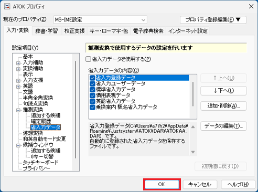The width and height of the screenshot is (258, 192).
Task: Expand the 入力補助 tree node
Action: [18, 63]
